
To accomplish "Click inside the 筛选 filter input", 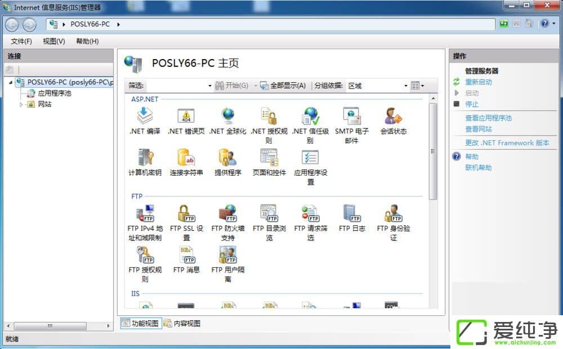I will point(176,86).
